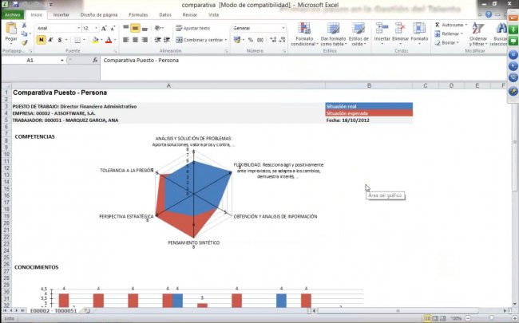Apply thousands separator 000 style
Image resolution: width=519 pixels, height=323 pixels.
[260, 40]
